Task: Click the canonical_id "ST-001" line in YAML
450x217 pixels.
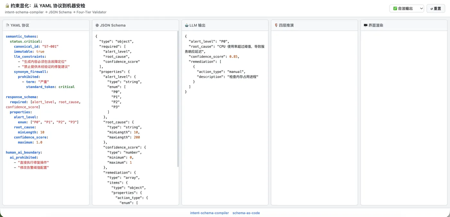Action: [x=36, y=46]
